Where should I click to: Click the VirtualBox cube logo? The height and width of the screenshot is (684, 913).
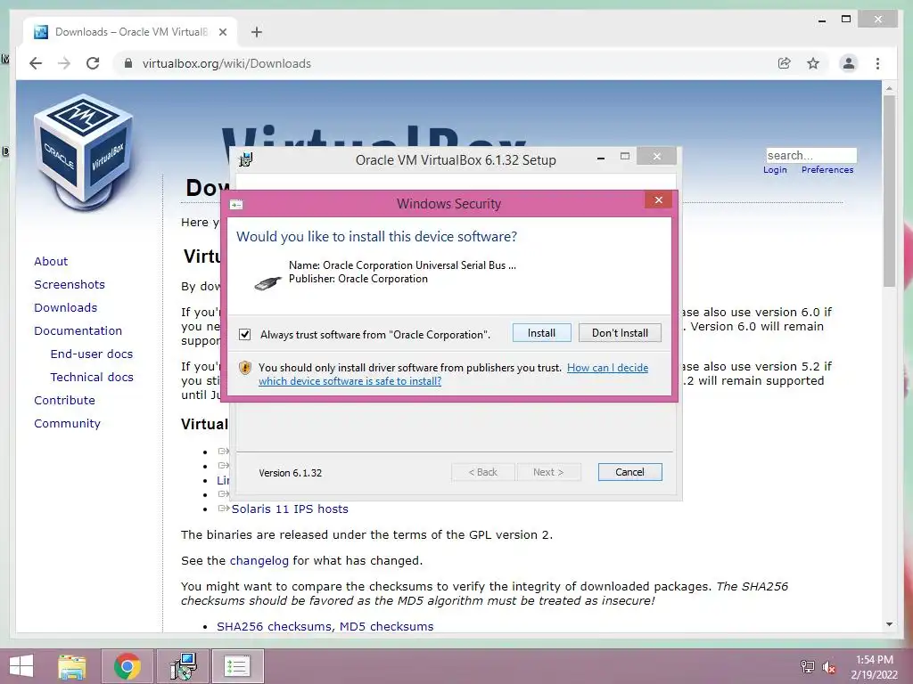[84, 151]
